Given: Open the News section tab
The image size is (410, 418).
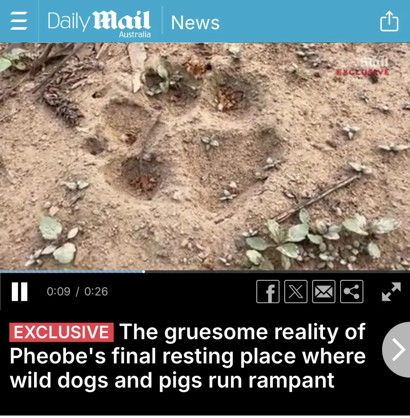Looking at the screenshot, I should pos(195,23).
